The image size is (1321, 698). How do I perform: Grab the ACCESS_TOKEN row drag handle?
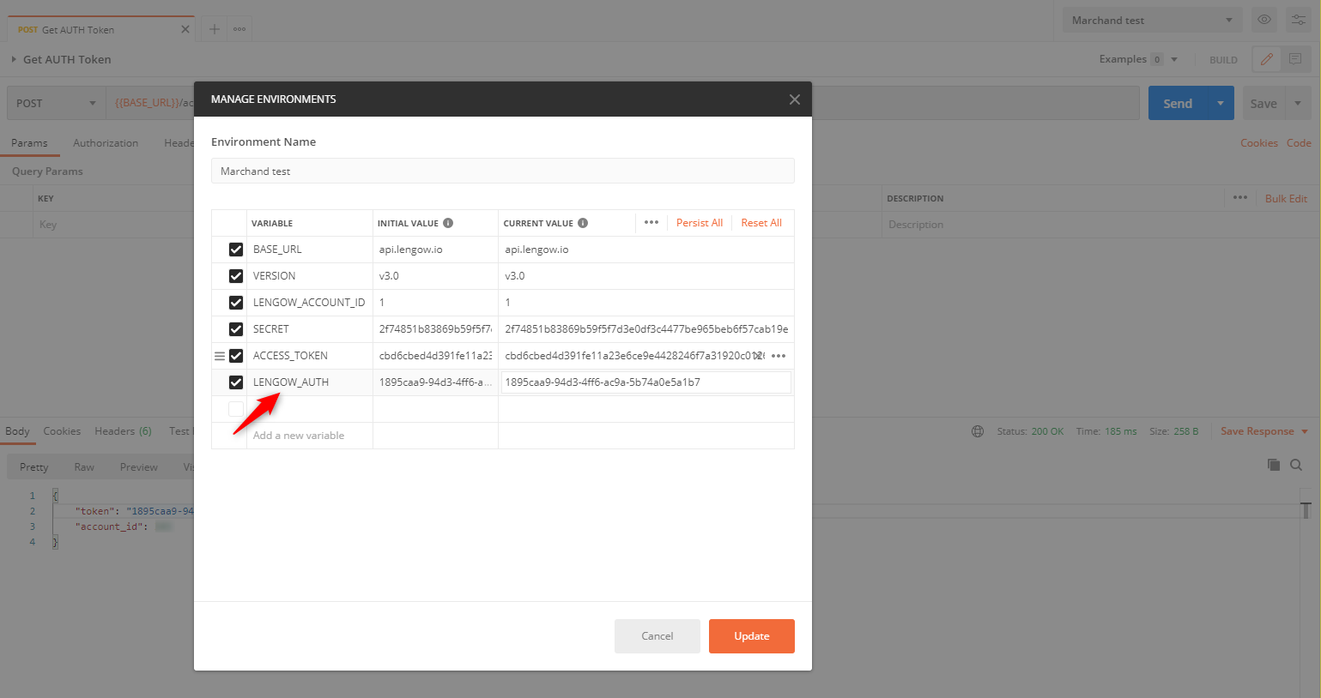[x=220, y=356]
